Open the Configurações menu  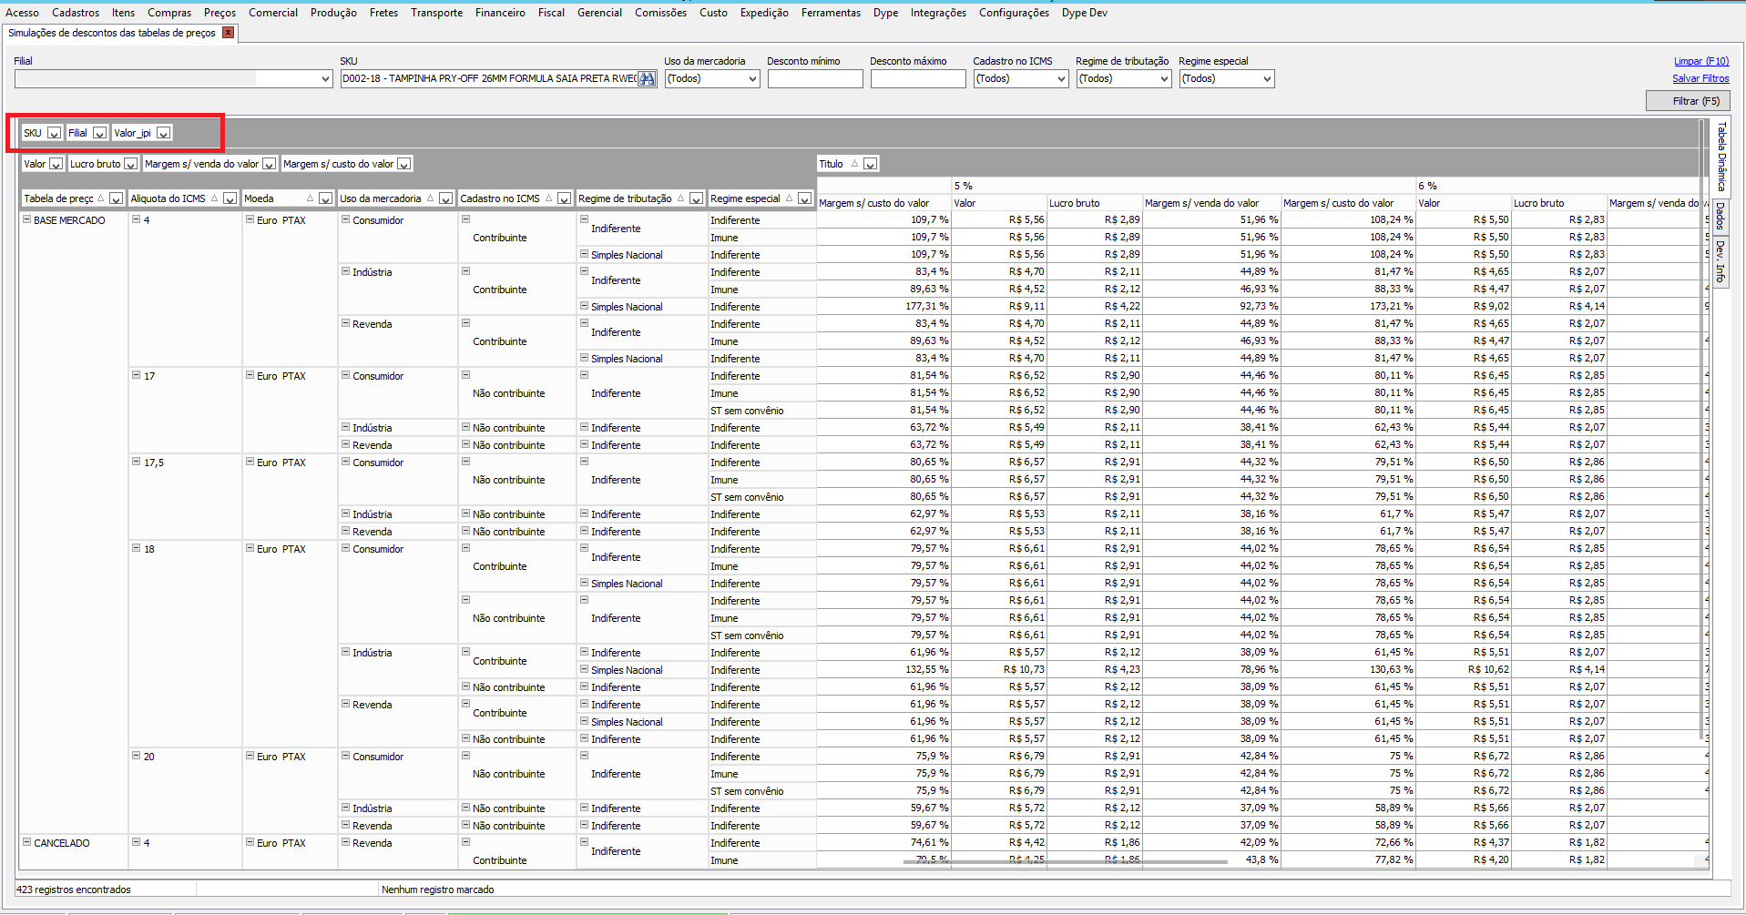(1014, 13)
